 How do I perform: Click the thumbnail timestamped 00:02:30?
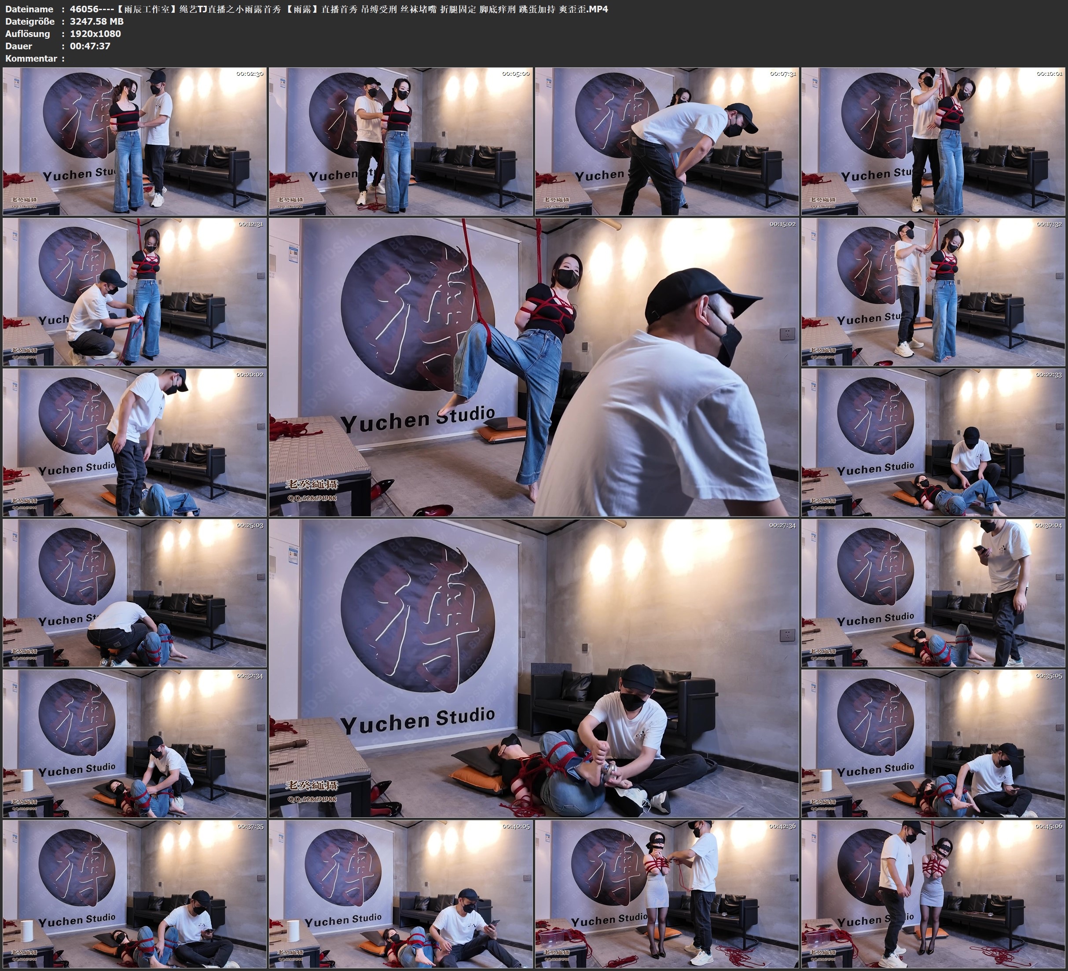pyautogui.click(x=135, y=142)
